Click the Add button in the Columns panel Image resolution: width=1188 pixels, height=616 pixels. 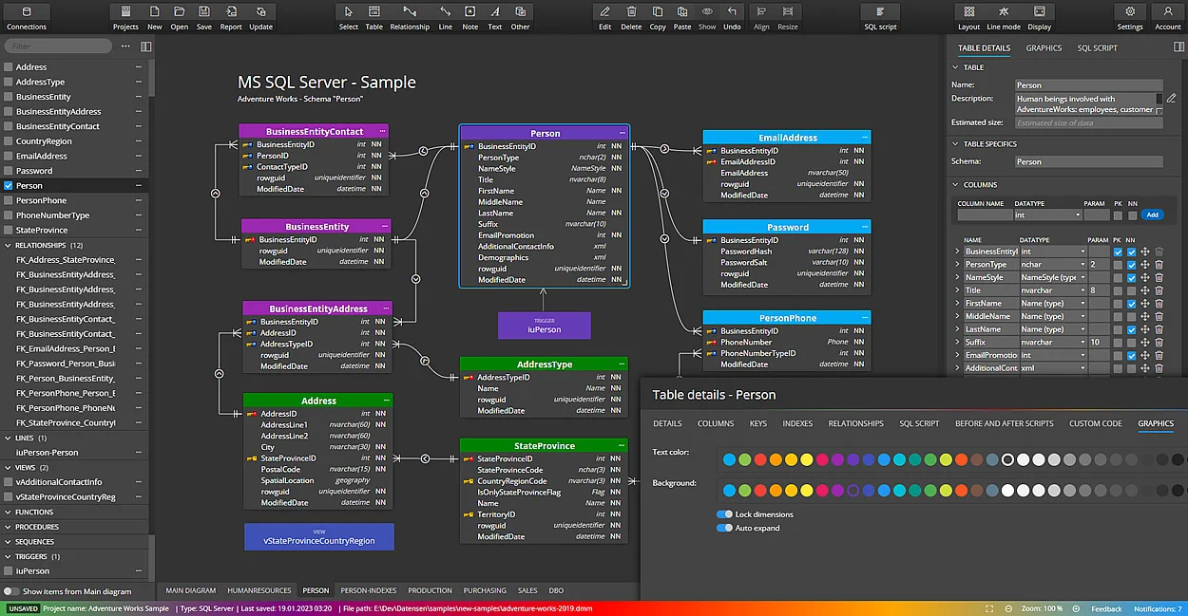(1152, 215)
